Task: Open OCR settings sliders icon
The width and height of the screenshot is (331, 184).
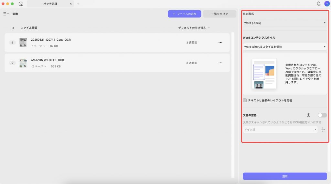Action: [x=323, y=130]
